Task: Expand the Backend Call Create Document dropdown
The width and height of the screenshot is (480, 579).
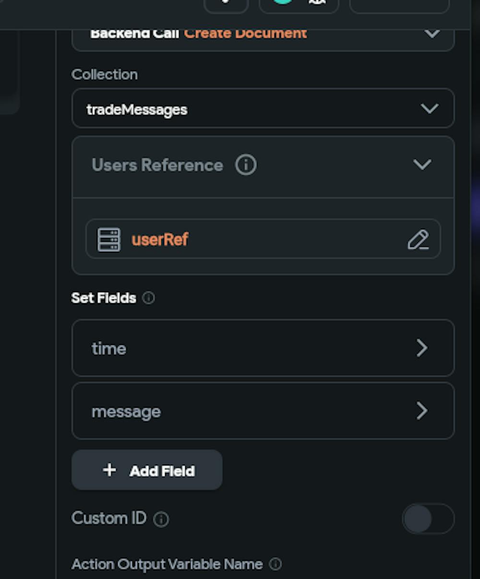Action: coord(432,33)
